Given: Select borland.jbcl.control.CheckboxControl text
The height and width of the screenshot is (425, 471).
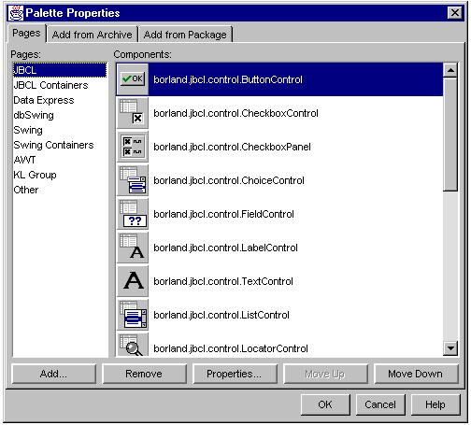Looking at the screenshot, I should [235, 113].
